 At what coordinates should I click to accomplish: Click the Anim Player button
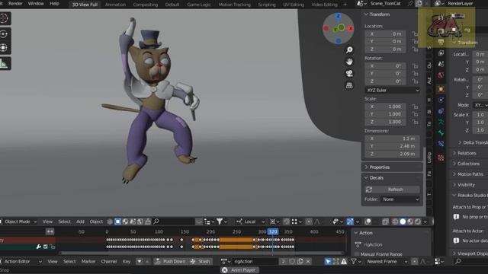tap(239, 270)
